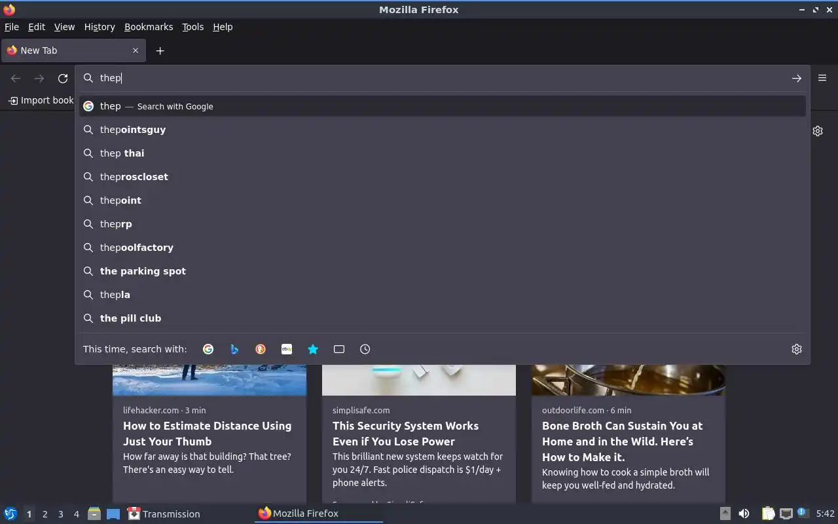Switch to workspace 2 in taskbar
Screen dimensions: 838x524
45,514
